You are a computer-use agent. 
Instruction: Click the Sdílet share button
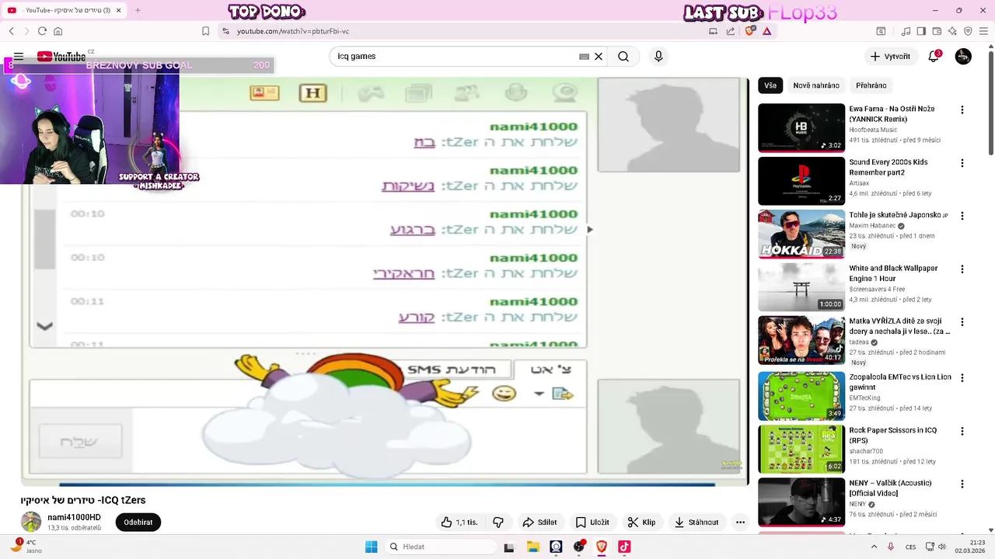[x=539, y=523]
